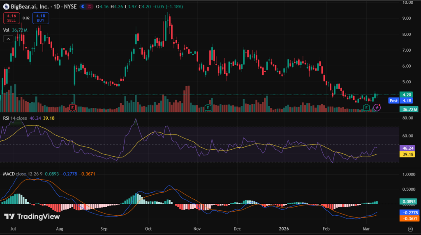Collapse the indicator legend with chevron
Screen dimensions: 421x235
(x=8, y=39)
